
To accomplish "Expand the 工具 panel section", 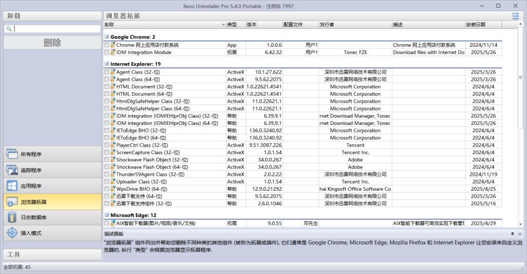I will pyautogui.click(x=51, y=254).
